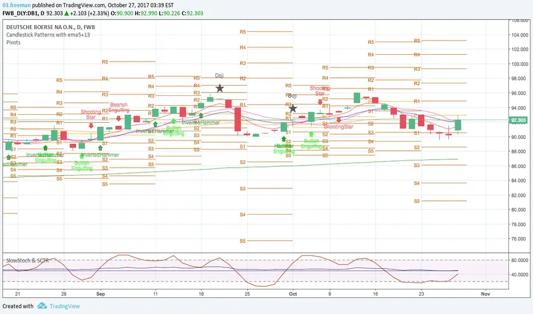This screenshot has height=314, width=533.
Task: Click the 88.000 price axis label
Action: 520,151
